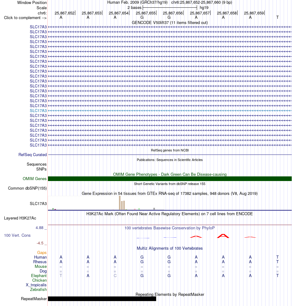
Task: Click SLC17A3 label beside the GTEx bar chart
Action: click(x=38, y=203)
